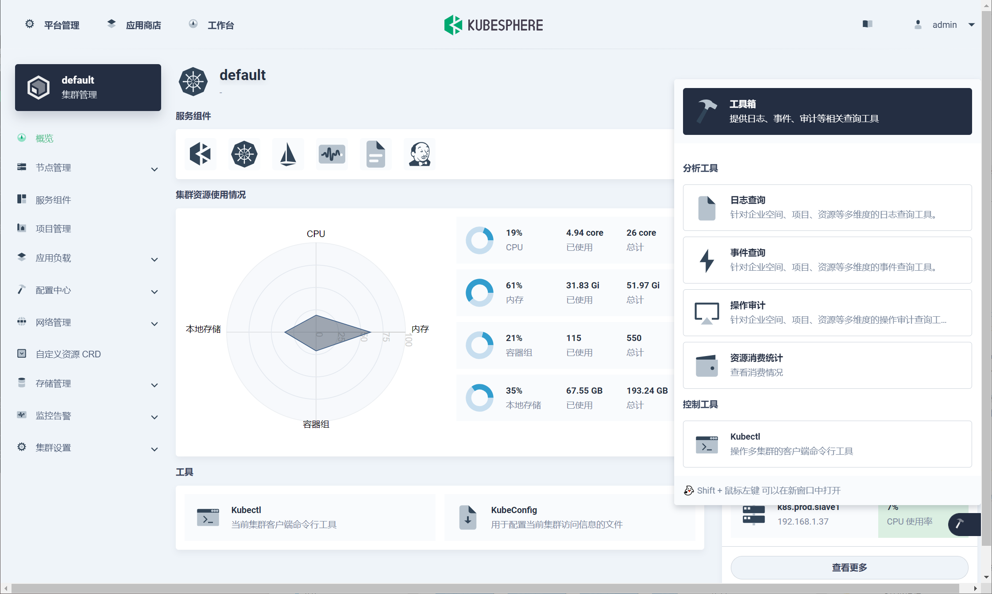Select 服务组件 in the sidebar
992x594 pixels.
point(53,200)
